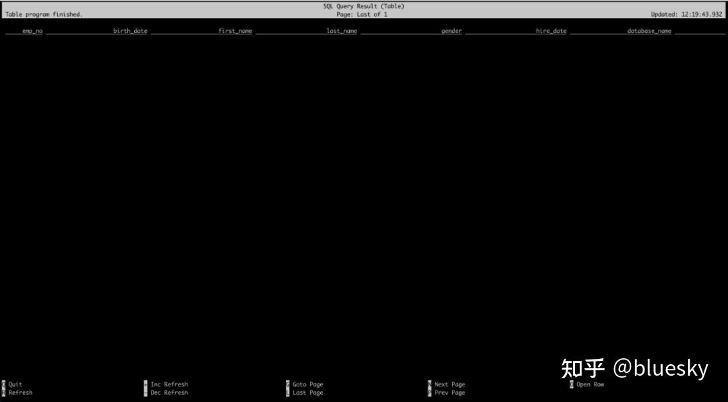The height and width of the screenshot is (402, 728).
Task: Select the gender column header
Action: click(452, 30)
